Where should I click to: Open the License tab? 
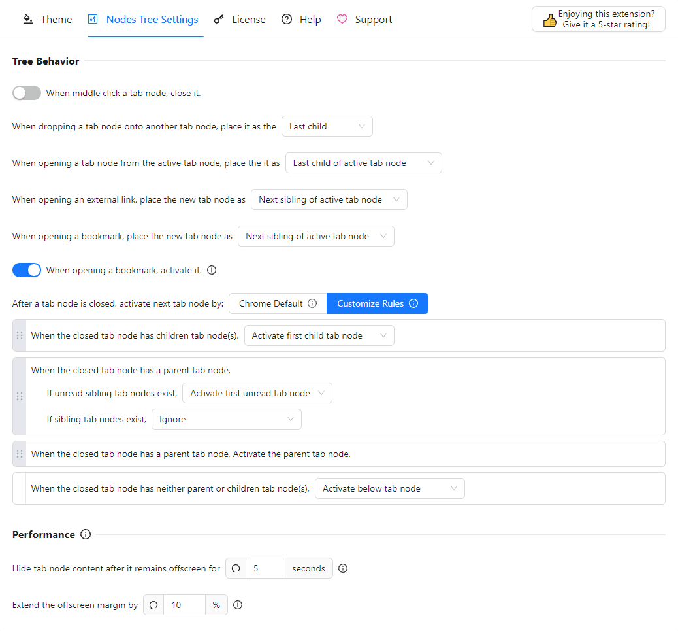coord(240,19)
